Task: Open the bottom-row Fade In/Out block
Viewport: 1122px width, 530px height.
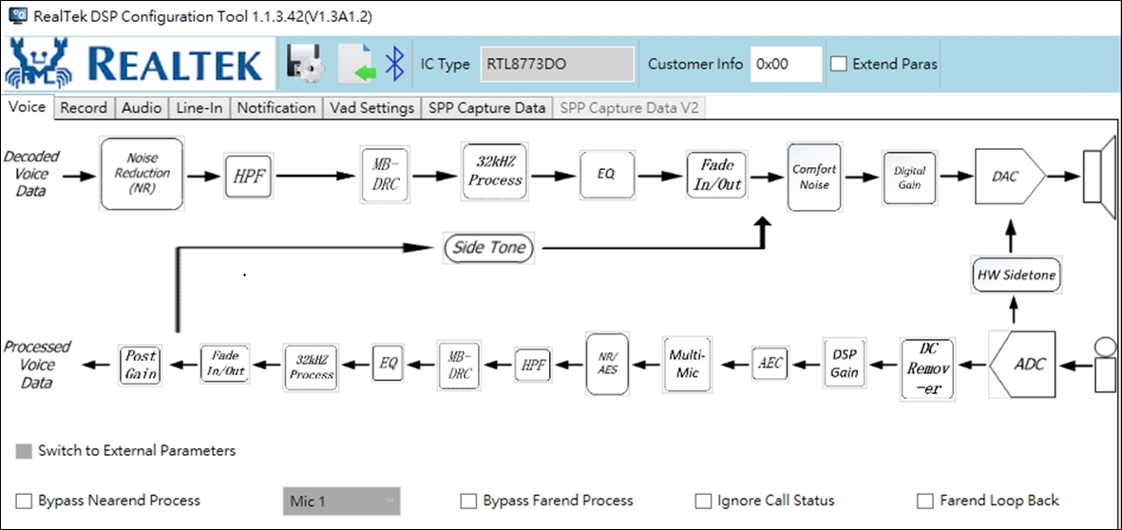Action: click(223, 364)
